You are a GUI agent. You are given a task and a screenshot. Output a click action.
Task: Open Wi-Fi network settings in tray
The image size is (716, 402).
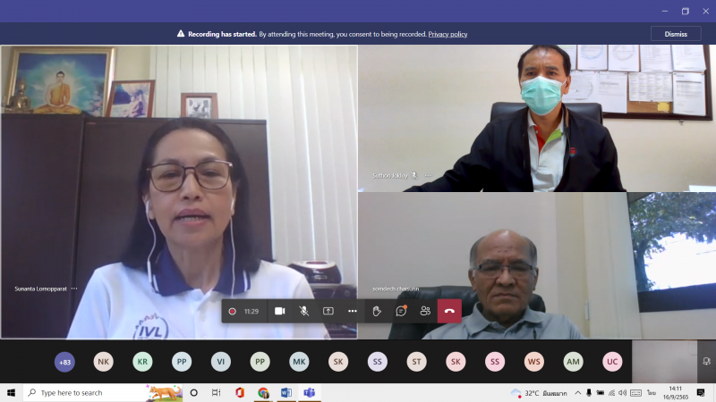tap(612, 393)
